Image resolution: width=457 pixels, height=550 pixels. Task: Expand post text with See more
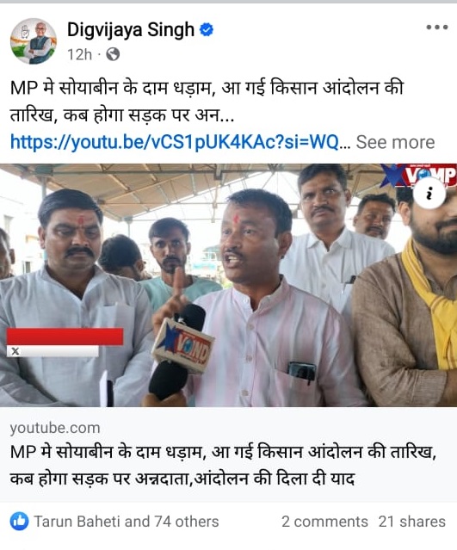[x=395, y=142]
